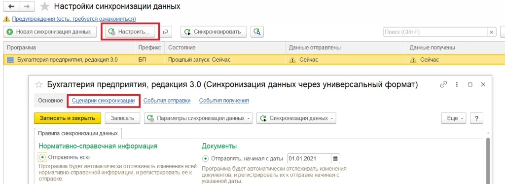This screenshot has height=184, width=505.
Task: Sort by Данные получены column header
Action: (x=455, y=48)
